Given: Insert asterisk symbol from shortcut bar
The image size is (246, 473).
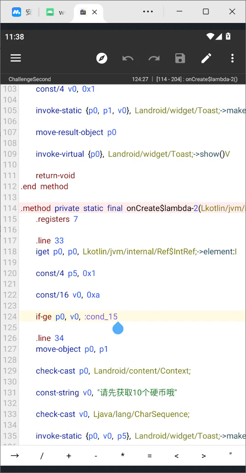Looking at the screenshot, I should click(x=123, y=455).
